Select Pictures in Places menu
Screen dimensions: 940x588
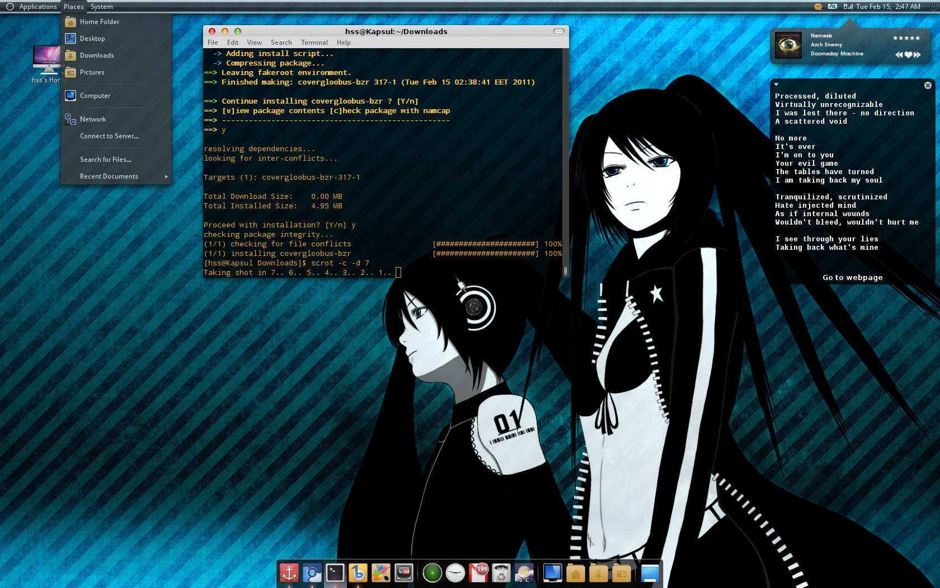coord(116,72)
